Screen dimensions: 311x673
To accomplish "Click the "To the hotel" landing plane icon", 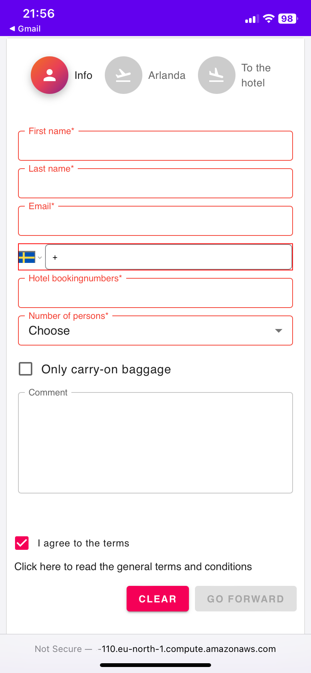I will 216,75.
